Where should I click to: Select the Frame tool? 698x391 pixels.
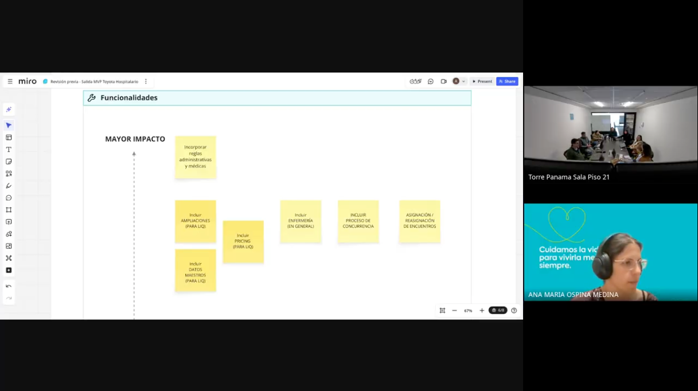tap(9, 210)
